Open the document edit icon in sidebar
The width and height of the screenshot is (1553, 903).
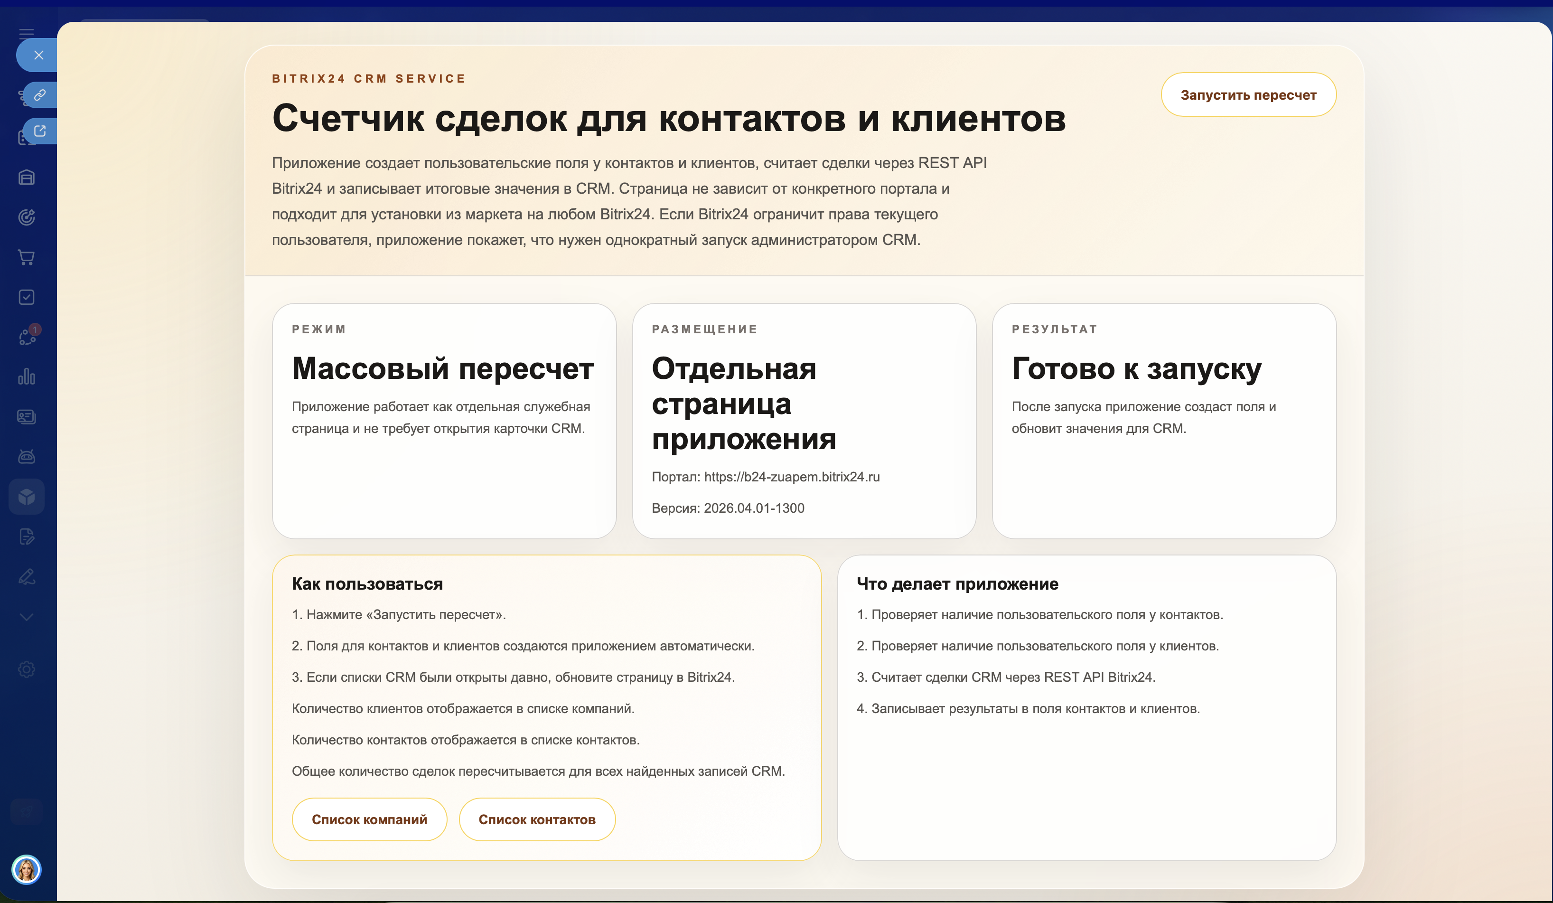[x=27, y=537]
